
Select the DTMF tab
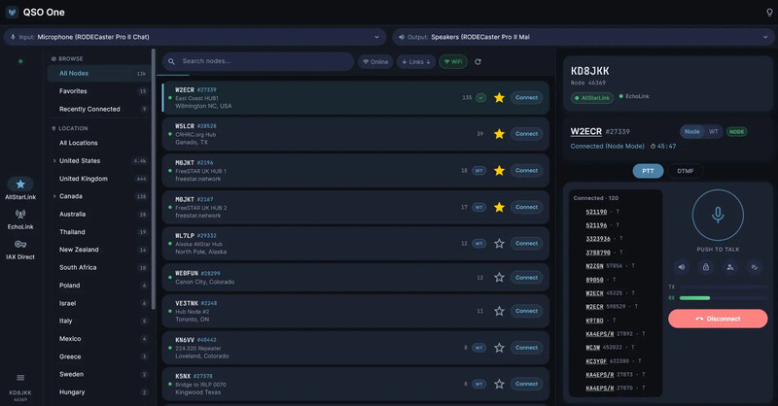[686, 171]
